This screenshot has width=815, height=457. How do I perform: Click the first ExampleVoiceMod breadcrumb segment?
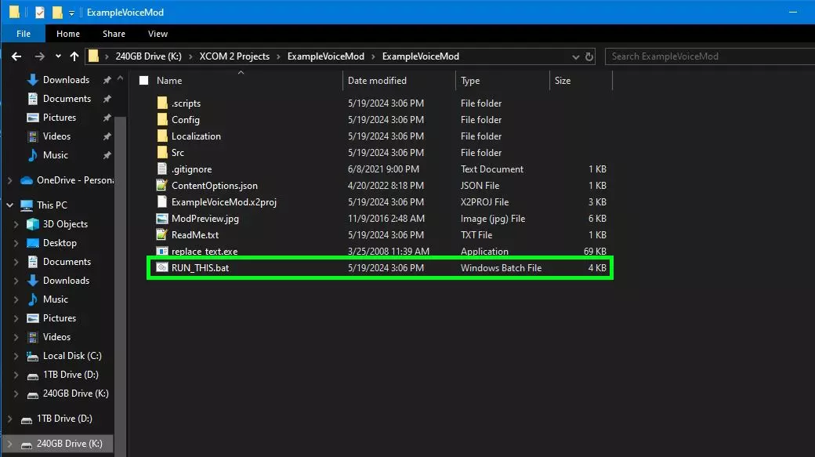point(326,56)
